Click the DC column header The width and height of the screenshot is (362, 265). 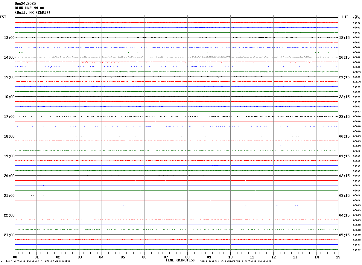pos(356,16)
